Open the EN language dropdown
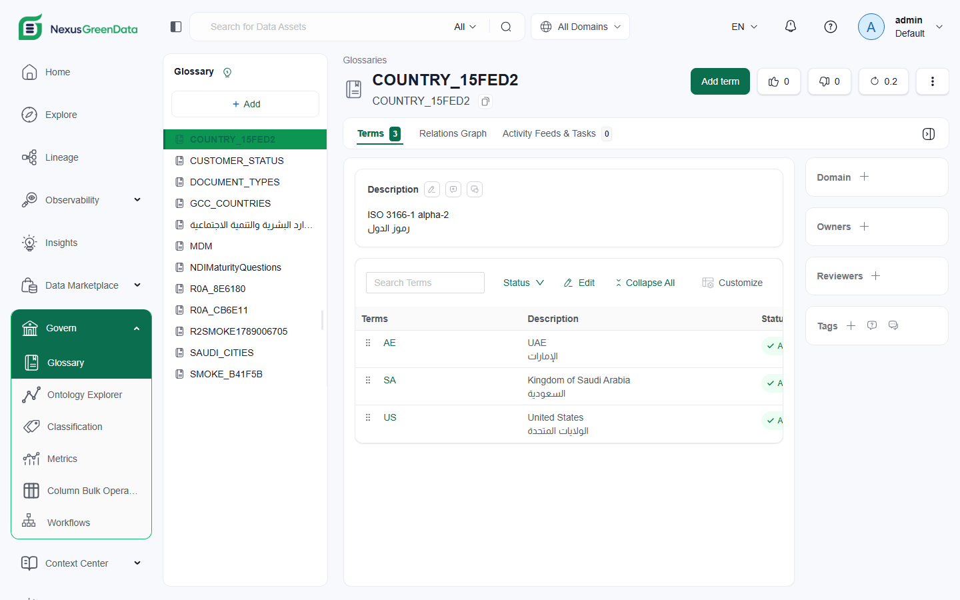The height and width of the screenshot is (600, 960). click(745, 27)
